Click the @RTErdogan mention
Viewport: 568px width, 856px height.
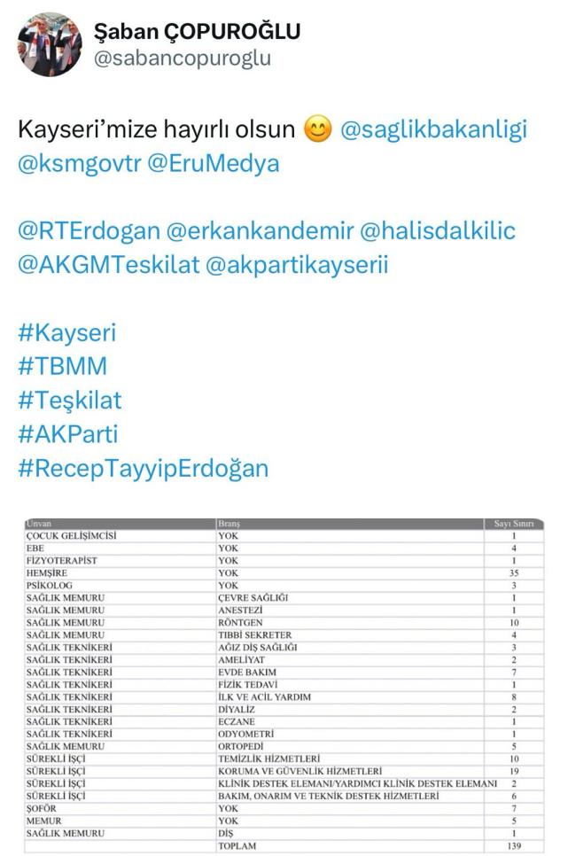point(89,231)
